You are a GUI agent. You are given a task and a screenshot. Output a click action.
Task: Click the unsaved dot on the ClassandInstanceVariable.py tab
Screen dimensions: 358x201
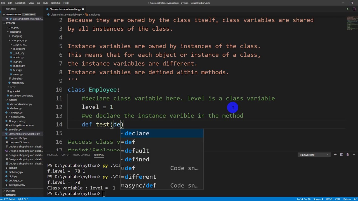click(83, 9)
